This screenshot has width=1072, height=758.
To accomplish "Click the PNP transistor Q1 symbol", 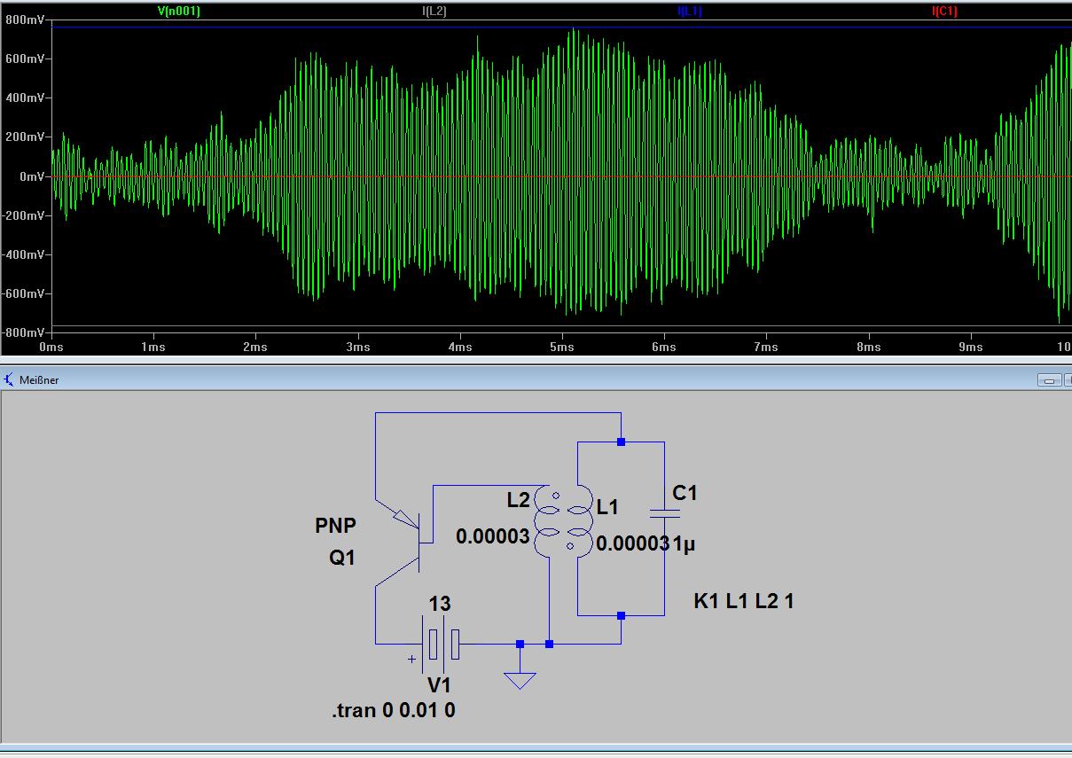I will pyautogui.click(x=404, y=542).
